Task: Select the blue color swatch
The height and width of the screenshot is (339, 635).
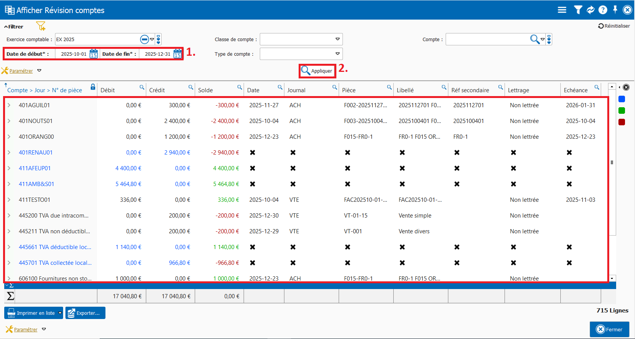Action: coord(622,99)
